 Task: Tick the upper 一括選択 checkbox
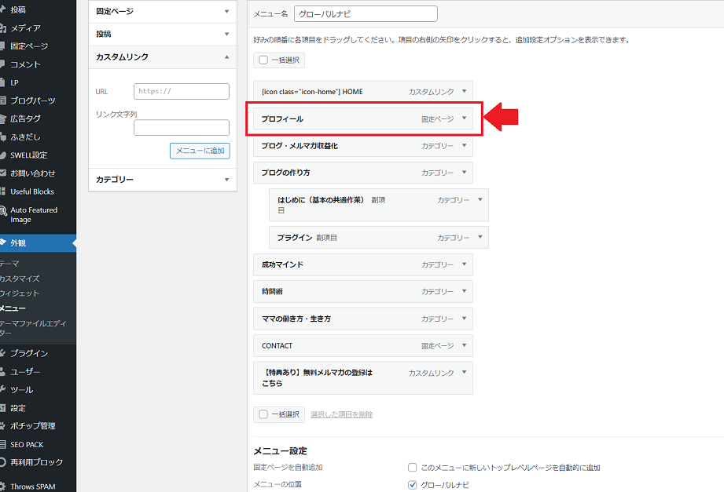point(263,60)
